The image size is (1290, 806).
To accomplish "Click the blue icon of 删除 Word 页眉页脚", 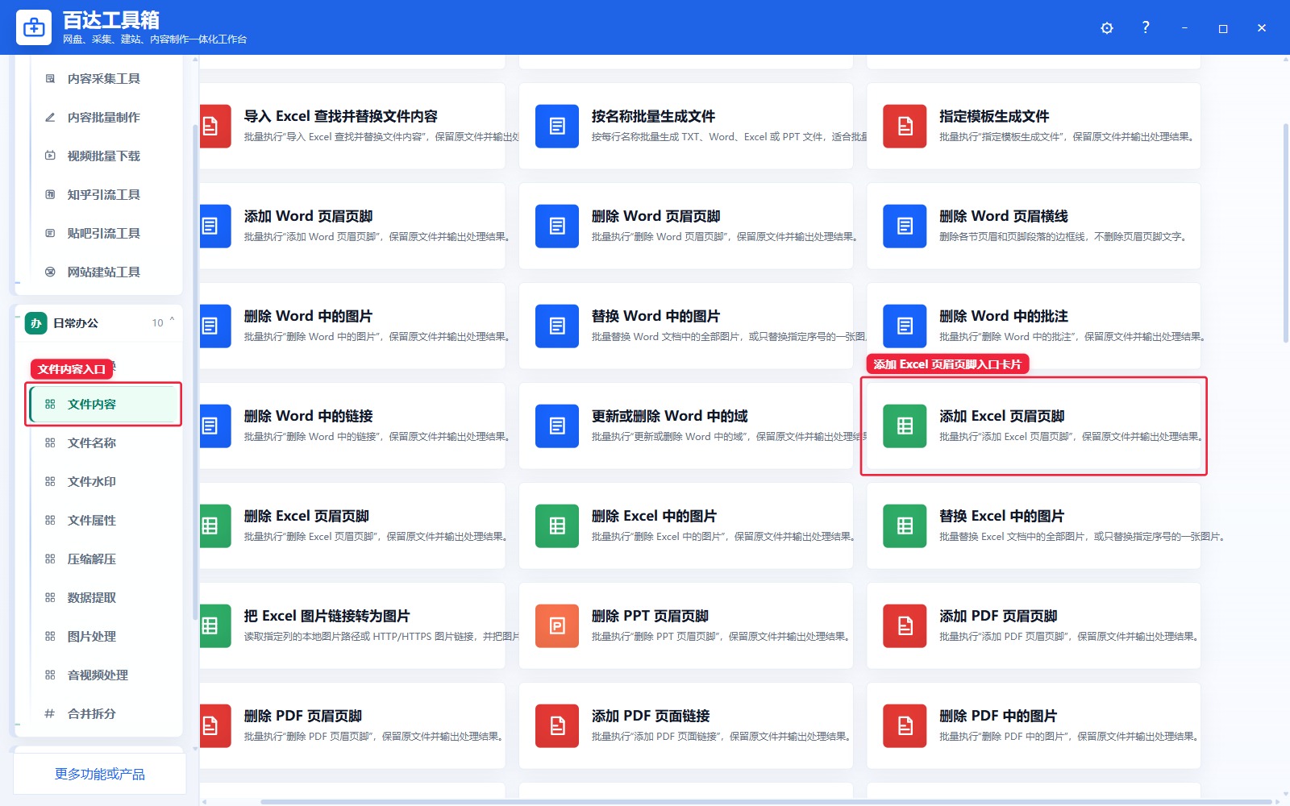I will 557,226.
